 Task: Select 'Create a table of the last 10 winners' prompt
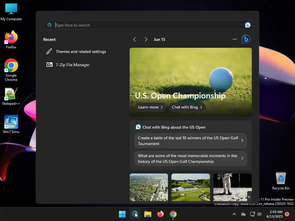click(x=191, y=141)
